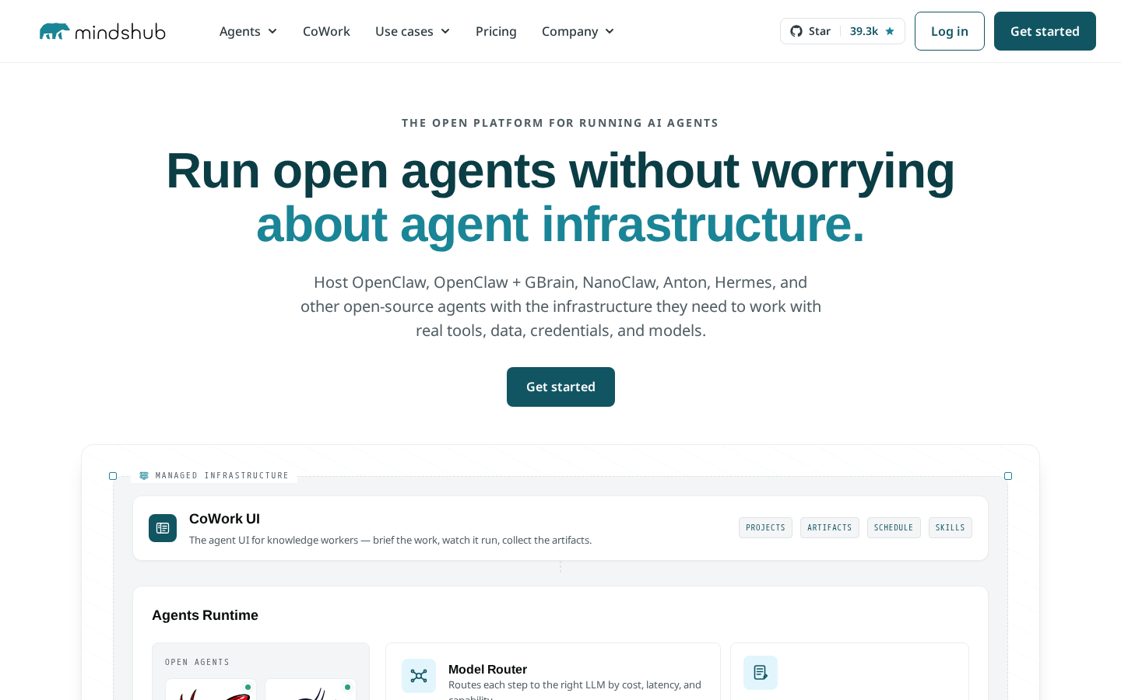Click the mindshub bear logo
The image size is (1121, 700).
(54, 31)
